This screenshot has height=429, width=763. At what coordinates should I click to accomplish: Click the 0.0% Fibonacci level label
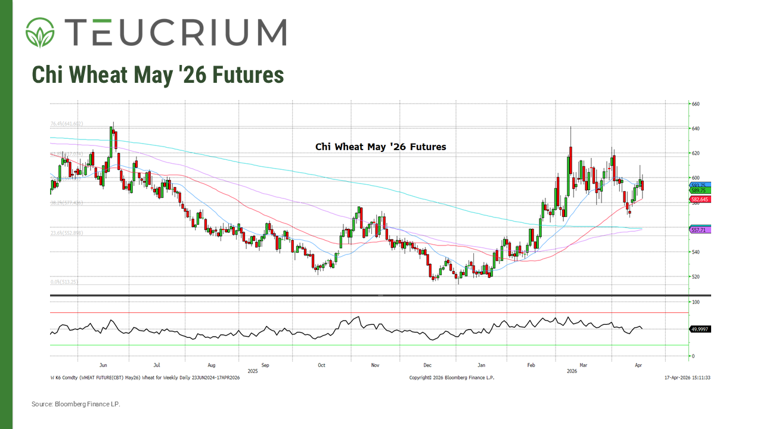pos(64,282)
